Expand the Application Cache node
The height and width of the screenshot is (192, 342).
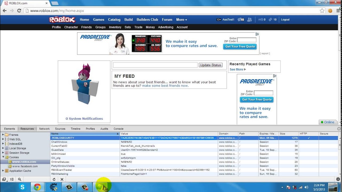[x=3, y=171]
